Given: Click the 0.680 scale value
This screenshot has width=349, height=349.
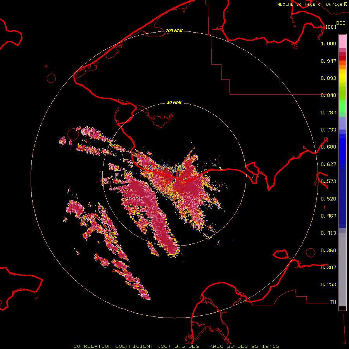Looking at the screenshot, I should pos(328,147).
